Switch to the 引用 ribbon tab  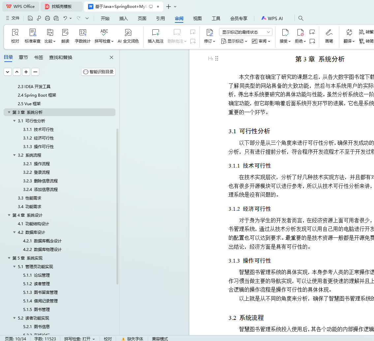pos(161,18)
